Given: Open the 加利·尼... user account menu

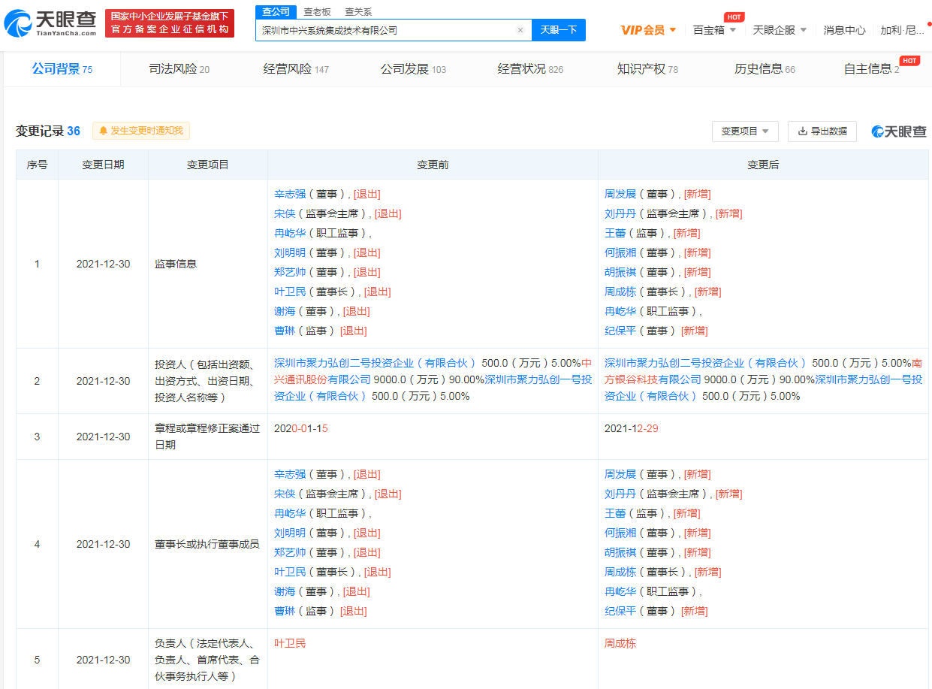Looking at the screenshot, I should [903, 30].
